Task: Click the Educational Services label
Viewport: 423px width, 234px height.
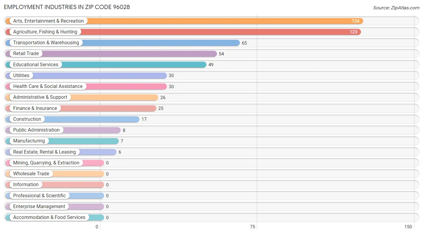Action: pos(36,65)
